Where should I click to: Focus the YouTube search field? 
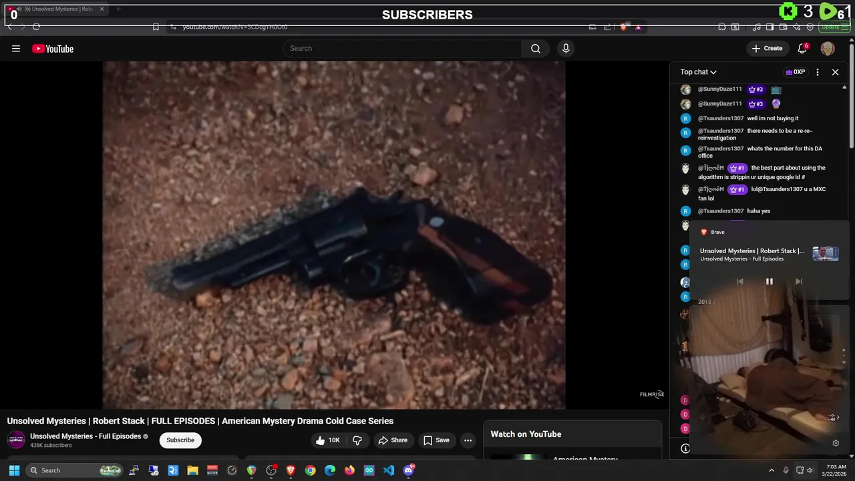tap(402, 48)
